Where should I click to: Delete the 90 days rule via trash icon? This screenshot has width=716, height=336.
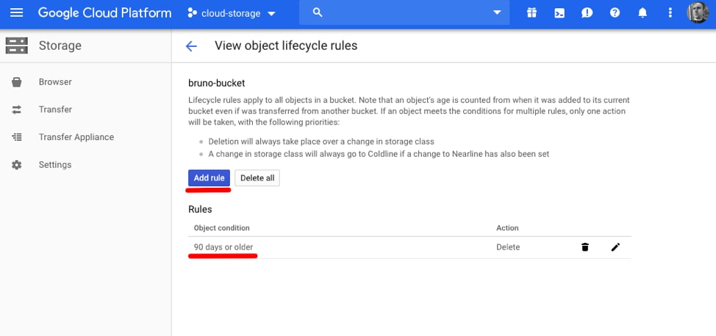pyautogui.click(x=585, y=247)
